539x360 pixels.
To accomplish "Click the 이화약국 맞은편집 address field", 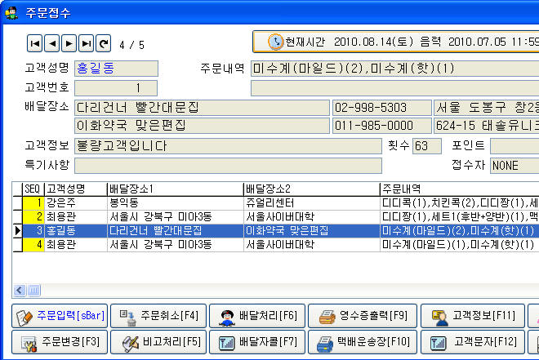I will [202, 126].
